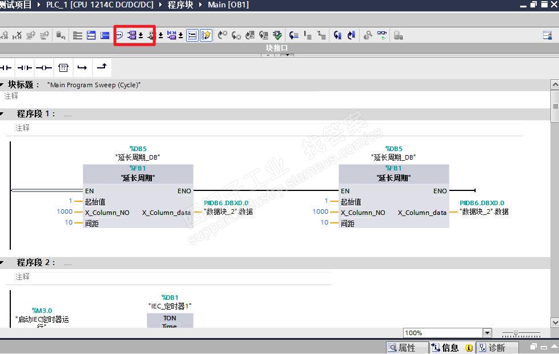
Task: Select the open branch favorite
Action: point(82,68)
